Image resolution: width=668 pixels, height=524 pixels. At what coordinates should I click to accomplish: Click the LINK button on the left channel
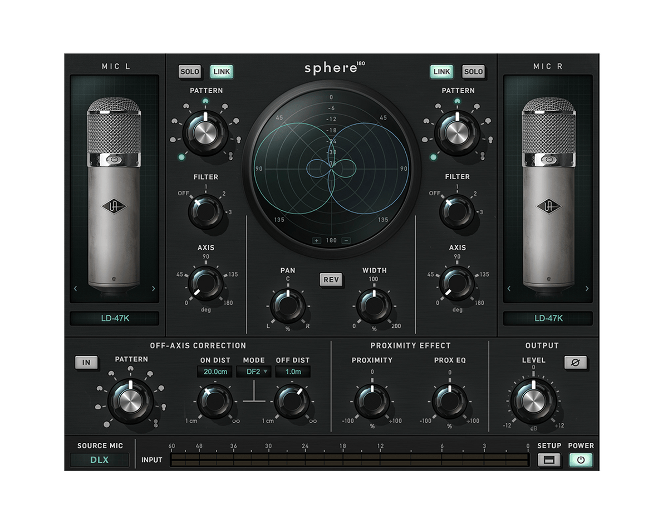[220, 72]
